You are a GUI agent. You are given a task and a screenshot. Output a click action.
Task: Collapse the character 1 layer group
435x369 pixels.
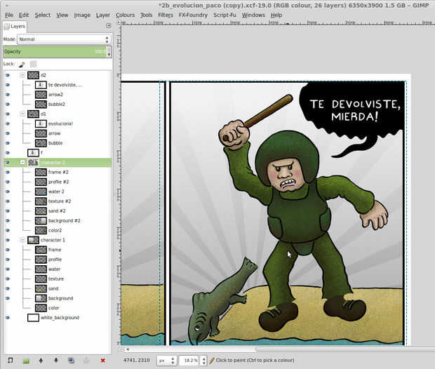click(x=22, y=240)
